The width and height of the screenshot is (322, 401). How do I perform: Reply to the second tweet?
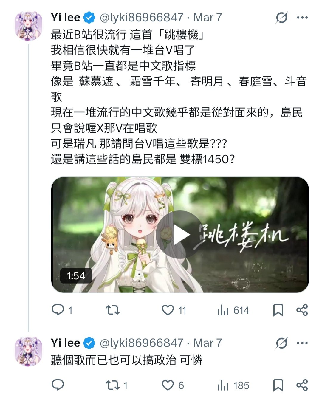click(x=58, y=385)
